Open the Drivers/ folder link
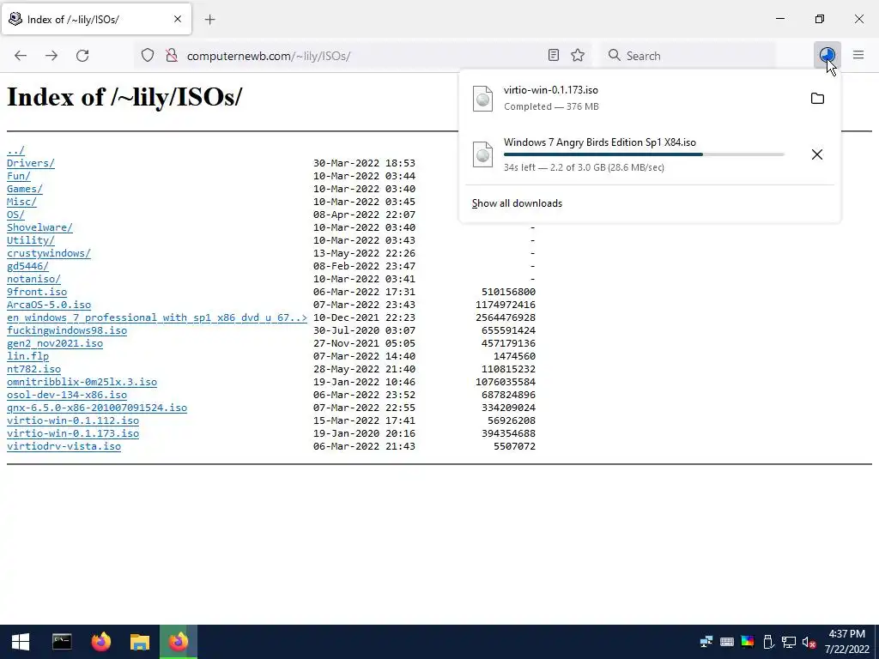Viewport: 879px width, 659px height. click(x=31, y=163)
